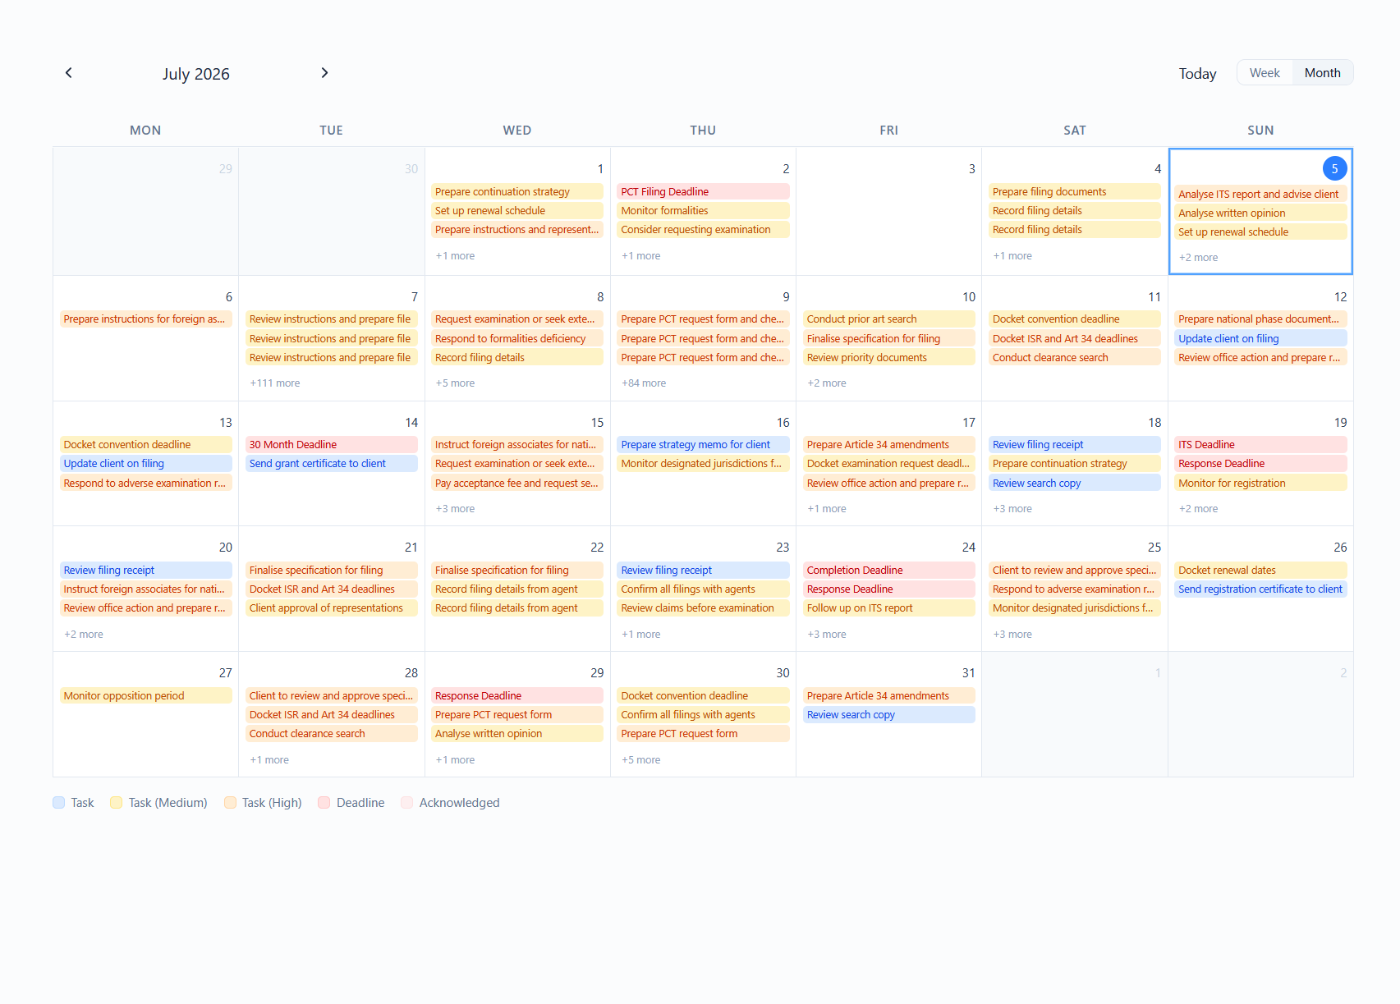
Task: Expand +1 more on July 4
Action: coord(1012,256)
